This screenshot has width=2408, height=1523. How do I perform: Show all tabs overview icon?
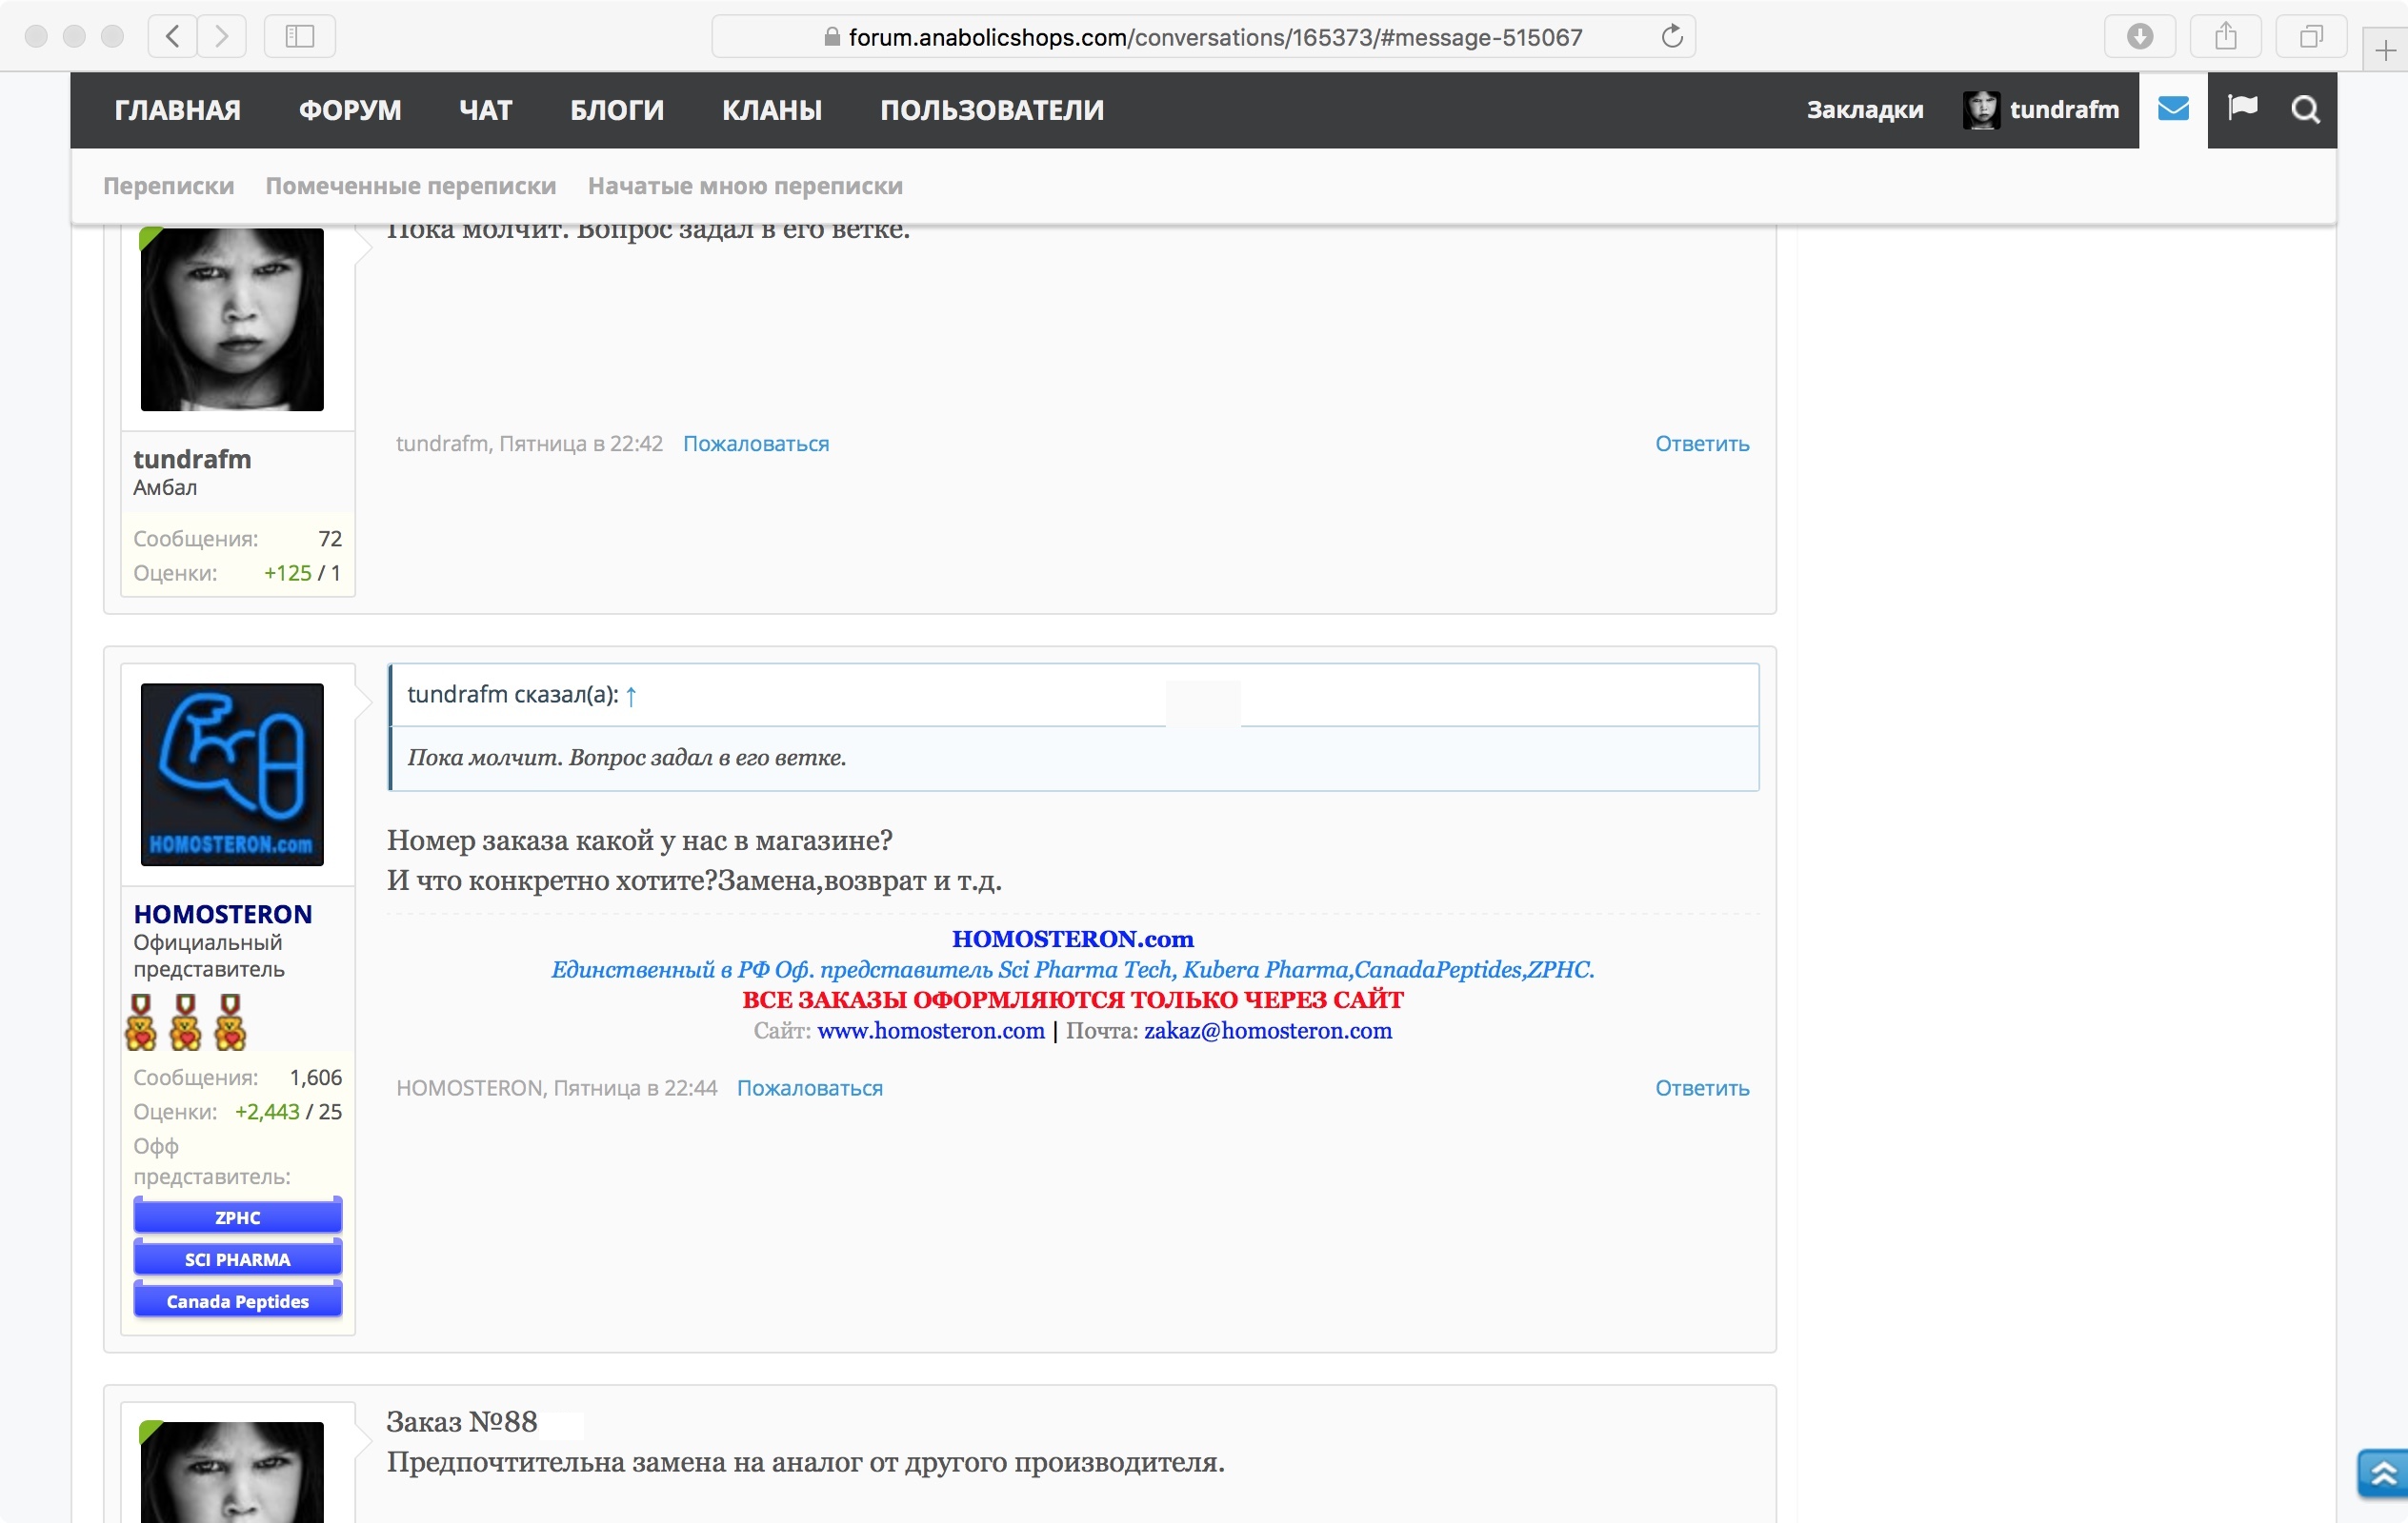pos(2310,37)
